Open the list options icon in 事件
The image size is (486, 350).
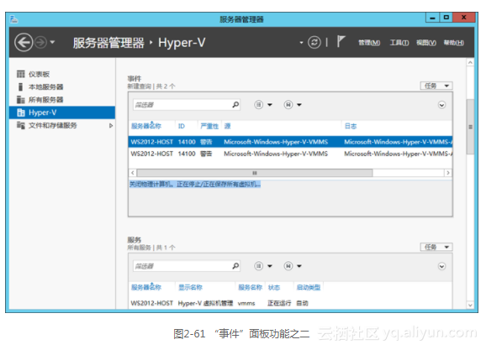pos(258,105)
